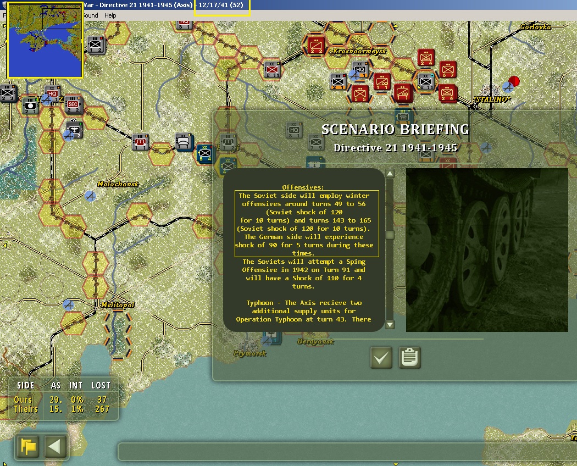The width and height of the screenshot is (577, 466).
Task: Click the Krasnoarmeysk town label
Action: (x=359, y=51)
